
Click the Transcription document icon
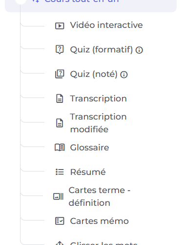[60, 98]
